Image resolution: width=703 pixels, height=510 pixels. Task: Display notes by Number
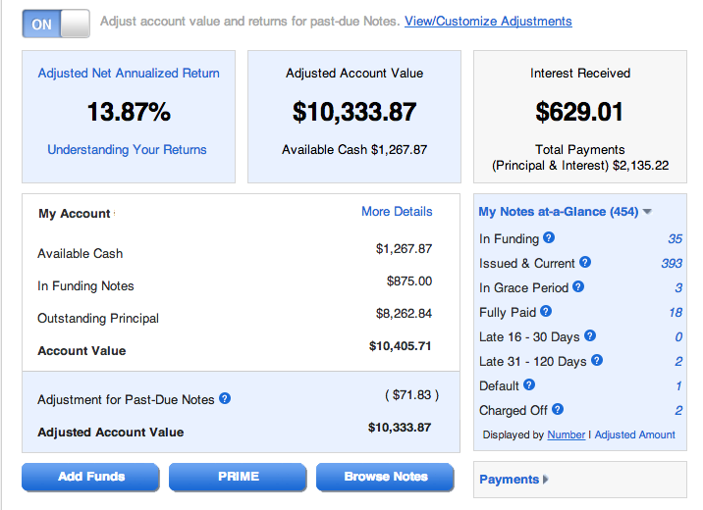click(x=567, y=434)
